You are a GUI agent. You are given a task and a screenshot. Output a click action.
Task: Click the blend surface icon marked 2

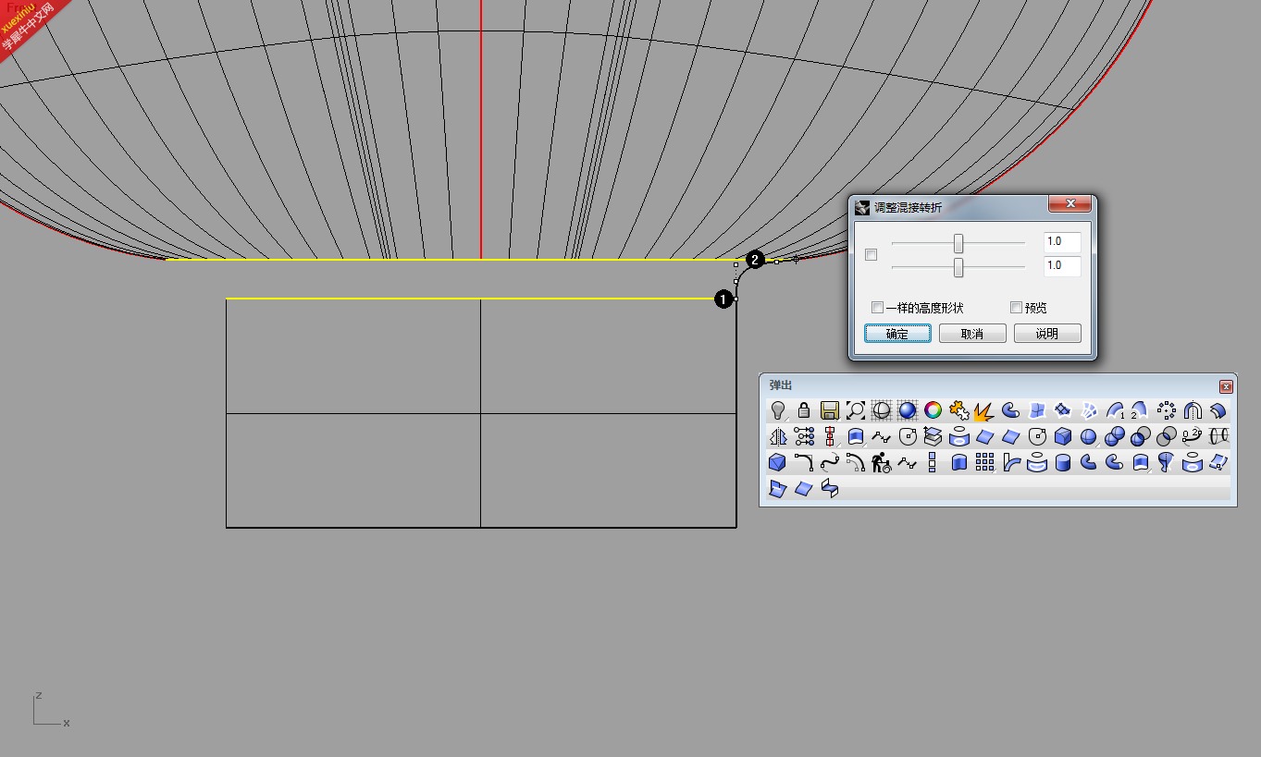tap(1140, 410)
